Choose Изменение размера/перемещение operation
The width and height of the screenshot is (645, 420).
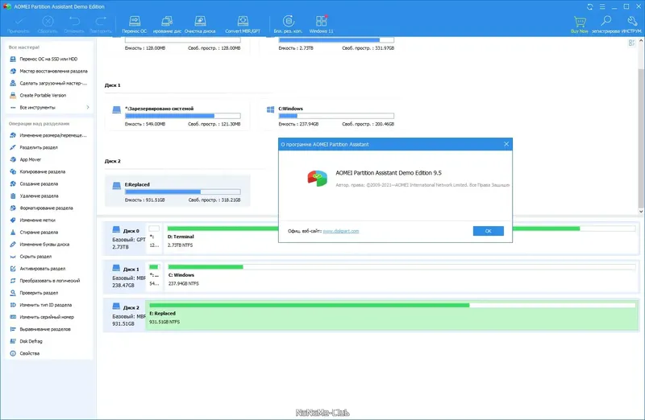pos(48,135)
